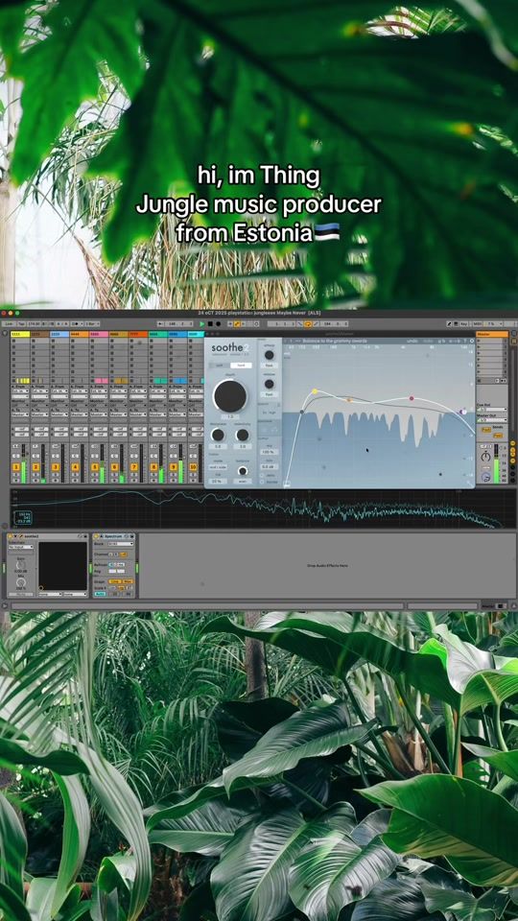Open the Master Out routing dropdown
The width and height of the screenshot is (518, 921).
click(491, 419)
